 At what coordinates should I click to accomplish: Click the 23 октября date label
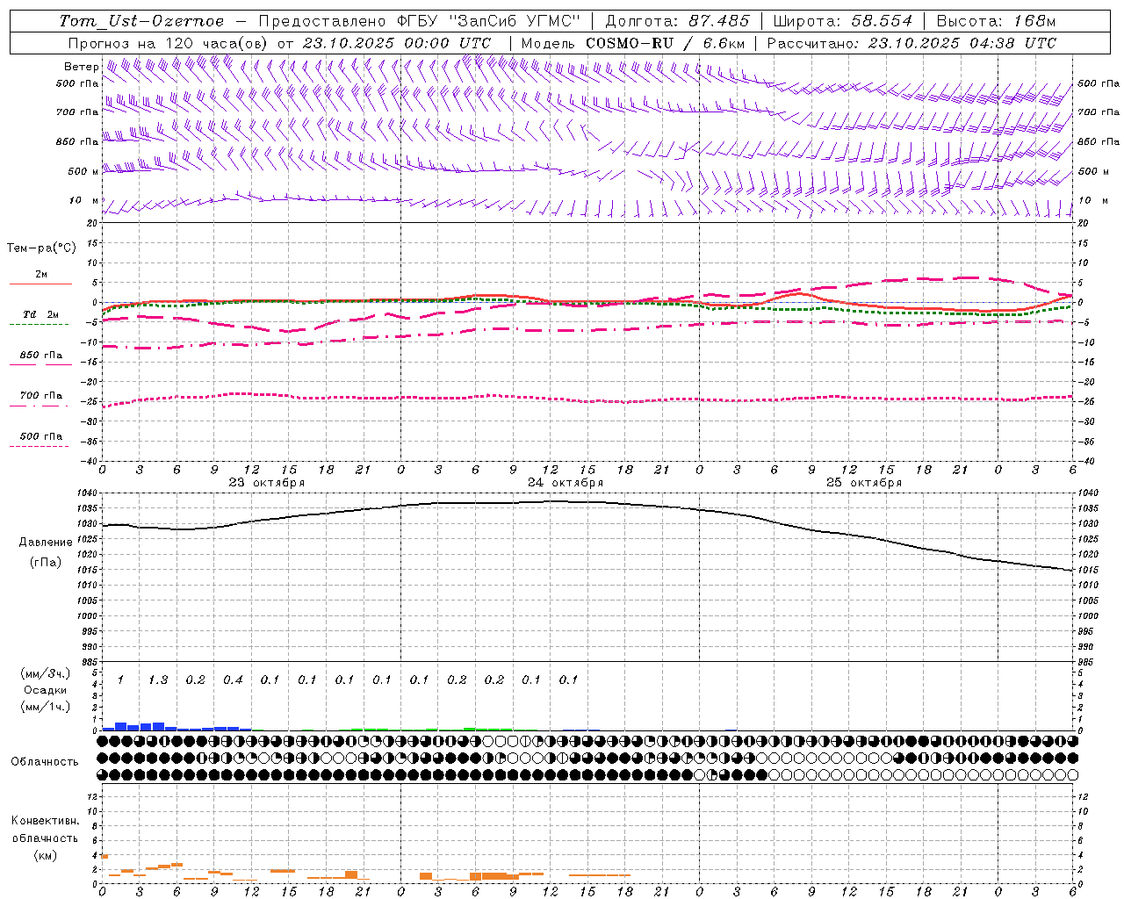pyautogui.click(x=267, y=483)
